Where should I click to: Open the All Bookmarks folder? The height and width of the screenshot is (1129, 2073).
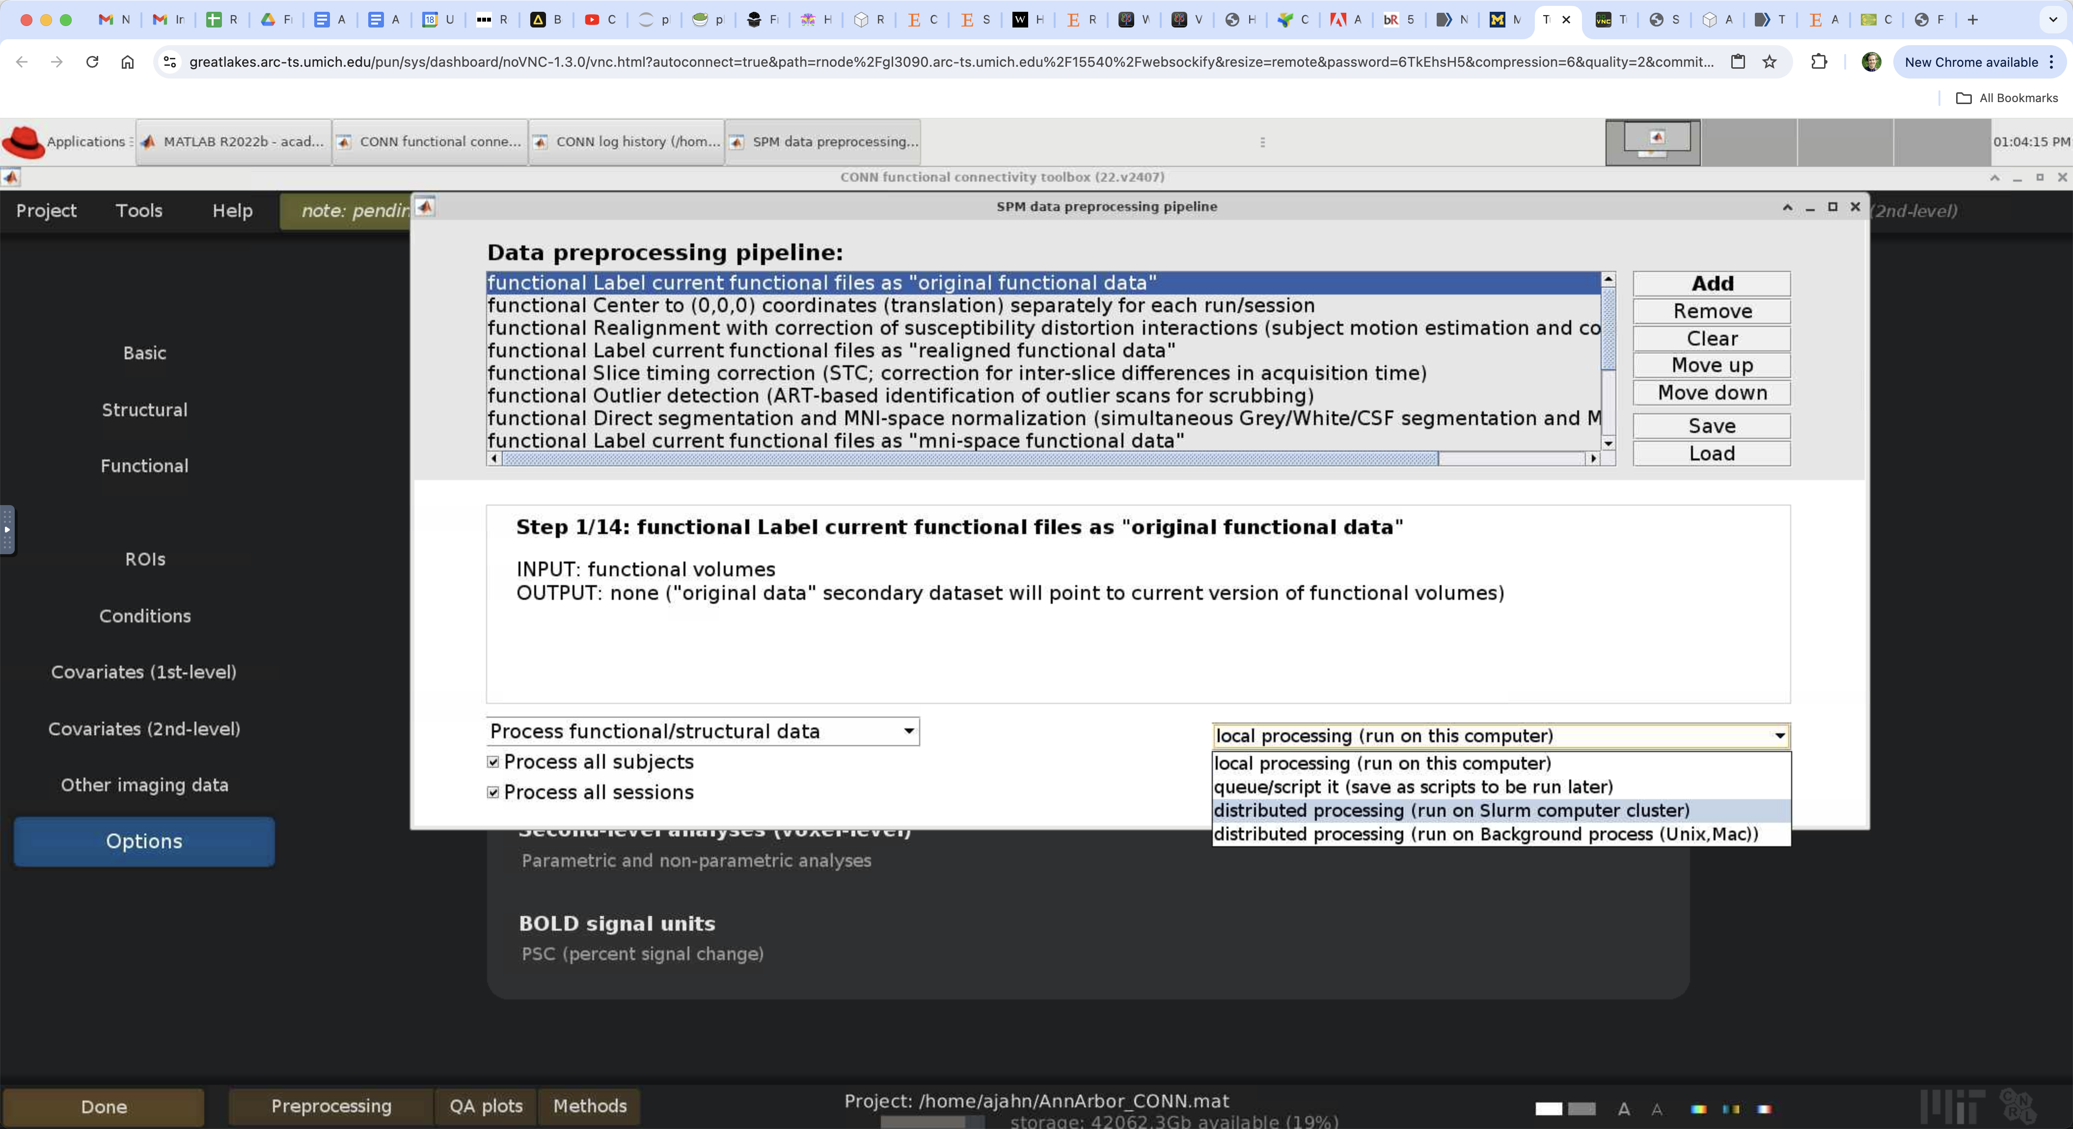2007,98
